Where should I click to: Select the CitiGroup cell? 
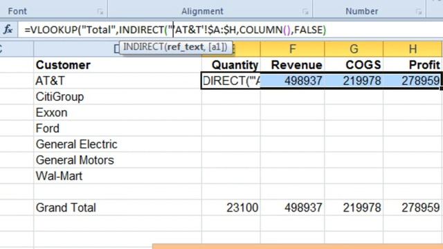click(118, 97)
